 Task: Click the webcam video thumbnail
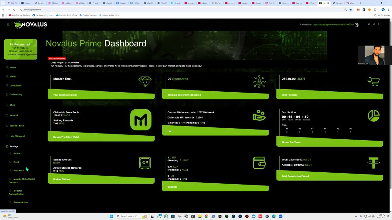click(375, 55)
